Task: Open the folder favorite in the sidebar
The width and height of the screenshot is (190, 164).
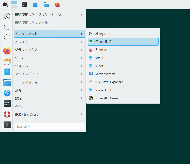Action: click(7, 83)
